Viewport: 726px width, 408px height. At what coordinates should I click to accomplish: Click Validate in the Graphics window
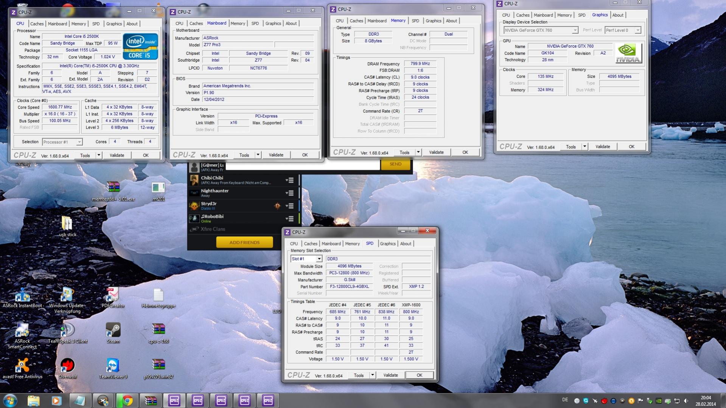pyautogui.click(x=603, y=147)
